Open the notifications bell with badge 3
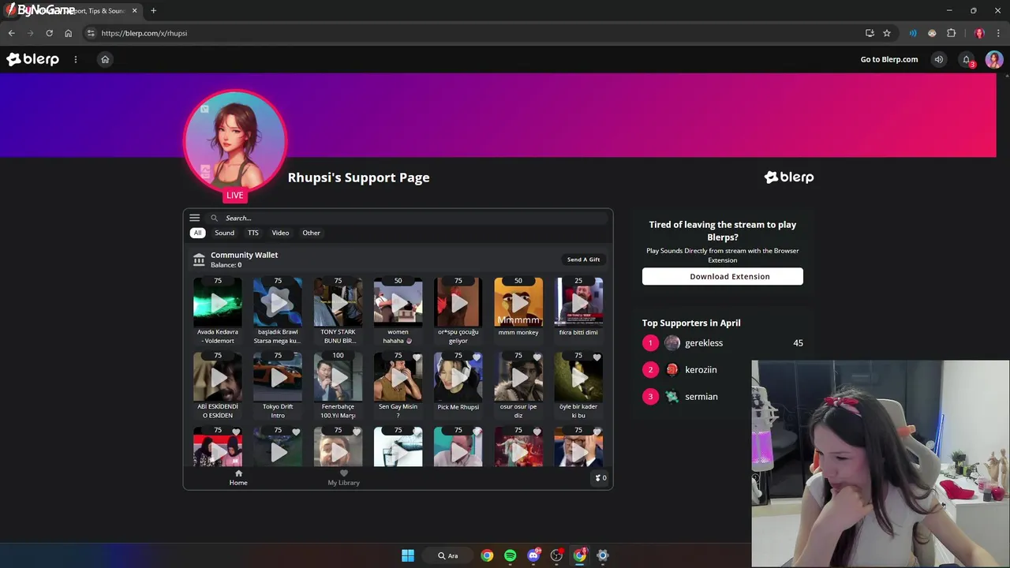Screen dimensions: 1010x568 pos(967,60)
